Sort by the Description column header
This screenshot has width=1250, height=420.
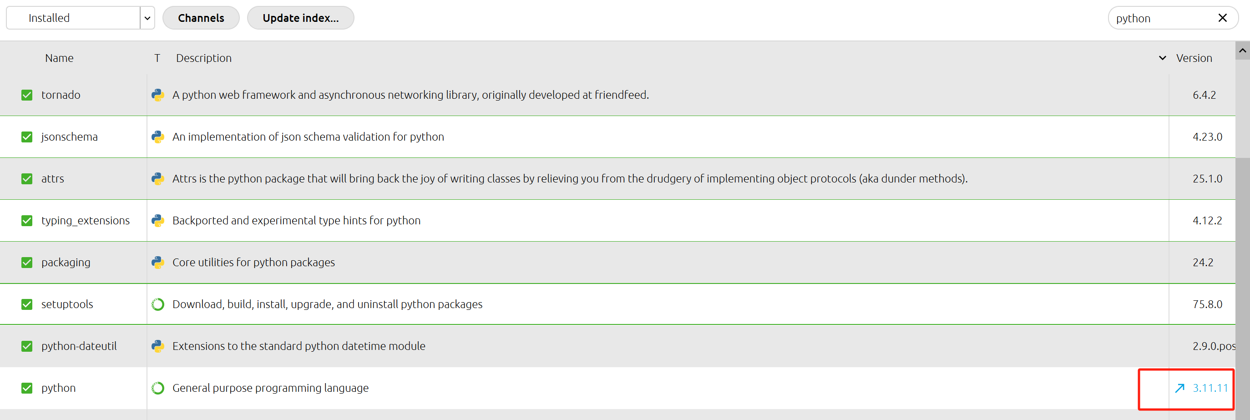[x=204, y=58]
